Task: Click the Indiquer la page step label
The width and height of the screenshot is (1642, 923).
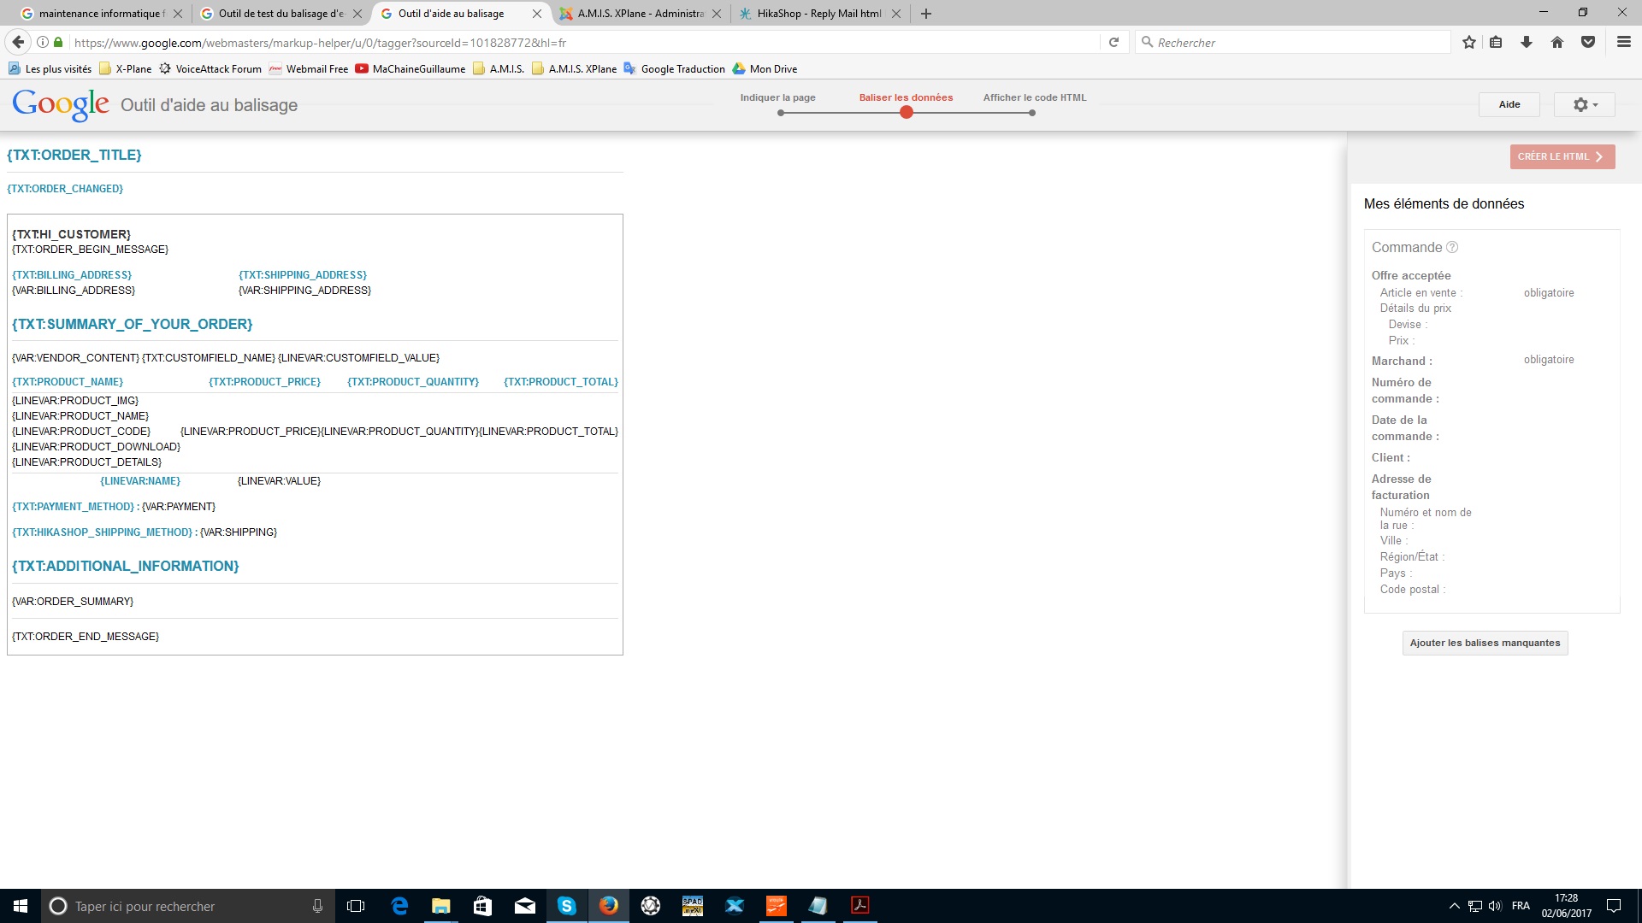Action: point(777,97)
